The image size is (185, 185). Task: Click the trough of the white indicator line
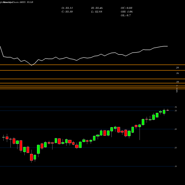click(31, 65)
